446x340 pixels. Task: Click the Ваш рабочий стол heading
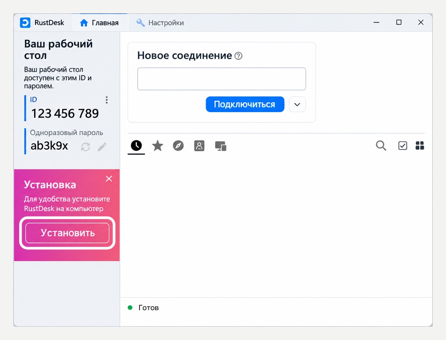tap(58, 49)
